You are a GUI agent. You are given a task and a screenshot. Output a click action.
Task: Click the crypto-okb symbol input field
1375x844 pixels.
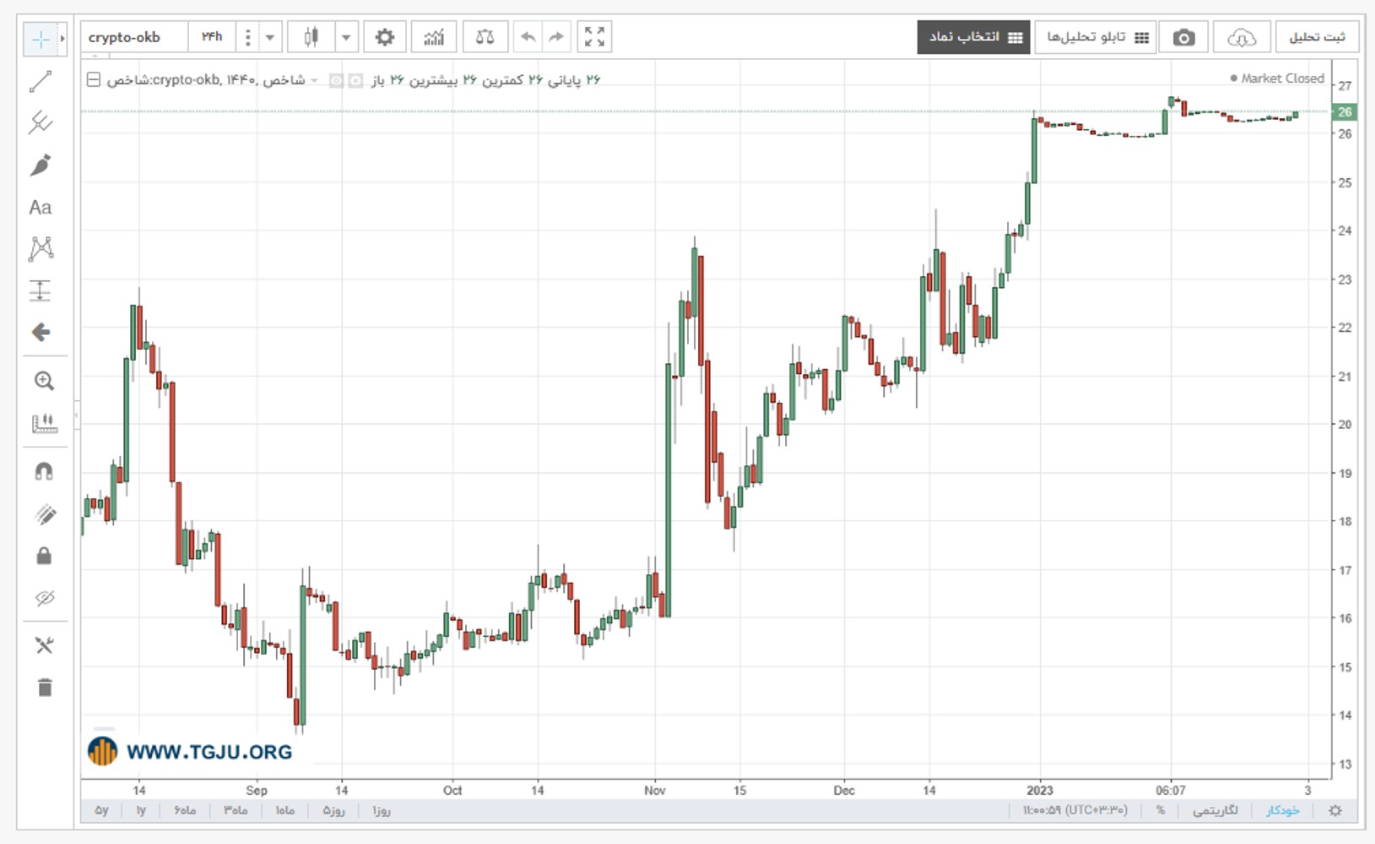(x=135, y=37)
